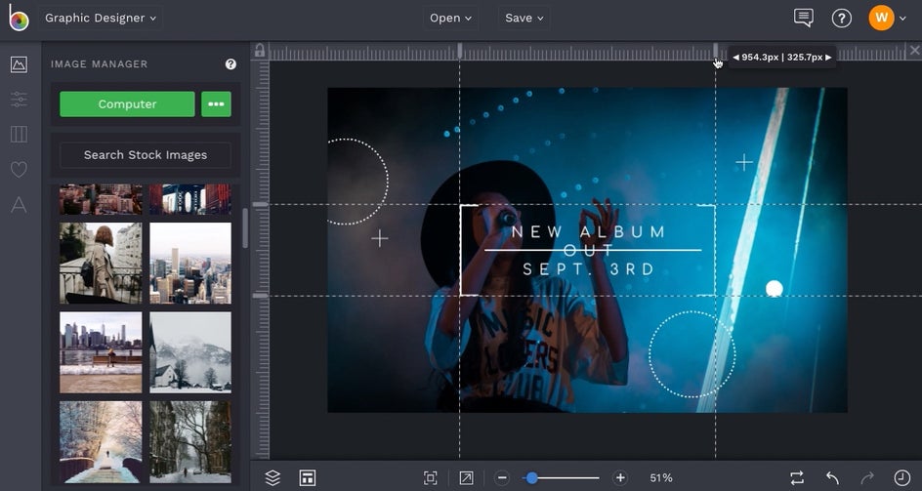Open the Templates sidebar tab
The height and width of the screenshot is (491, 922).
coord(19,134)
